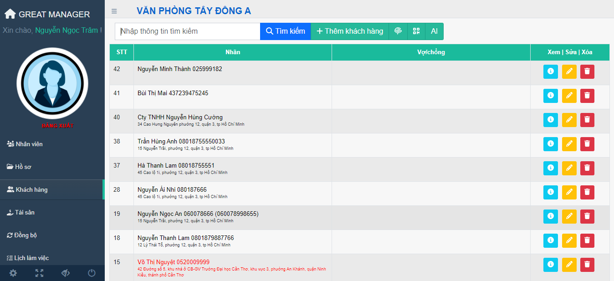Edit Nguyễn Ái Nhi's record
Screen dimensions: 614x281
569,192
